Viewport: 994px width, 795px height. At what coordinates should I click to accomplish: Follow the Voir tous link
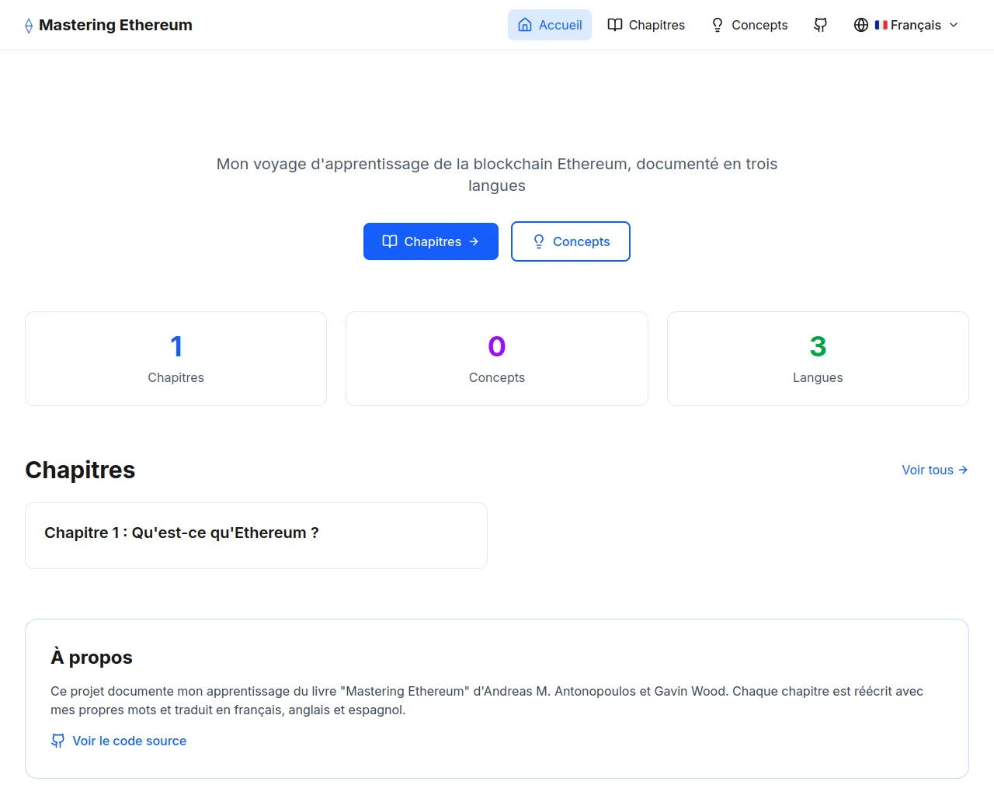(x=935, y=470)
